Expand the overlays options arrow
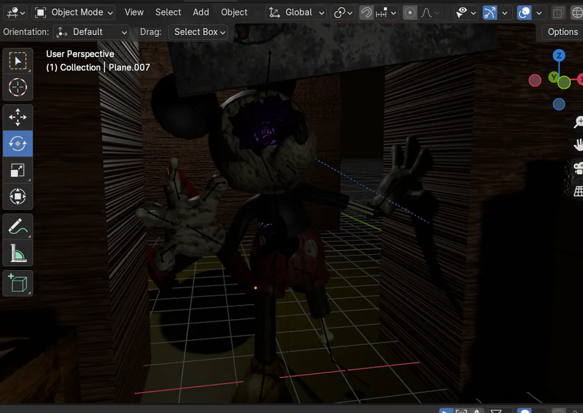 point(539,13)
